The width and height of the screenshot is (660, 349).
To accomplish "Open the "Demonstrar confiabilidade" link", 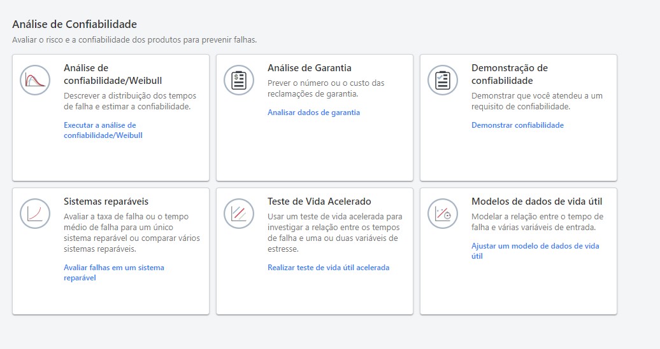I will (517, 125).
